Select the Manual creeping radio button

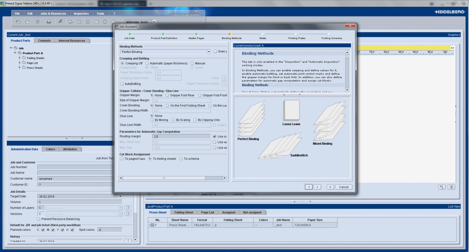coord(192,63)
